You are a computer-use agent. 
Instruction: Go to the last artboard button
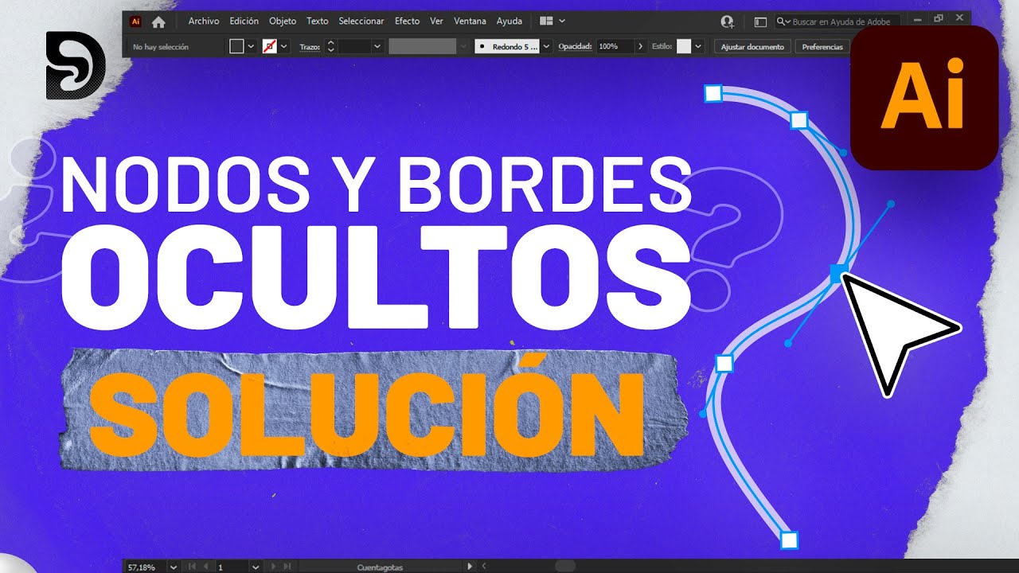(287, 567)
